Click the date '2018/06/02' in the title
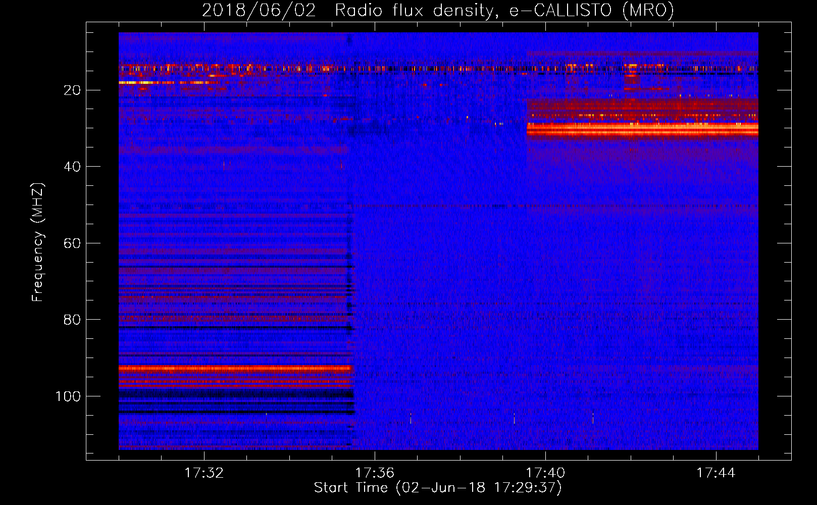 259,10
